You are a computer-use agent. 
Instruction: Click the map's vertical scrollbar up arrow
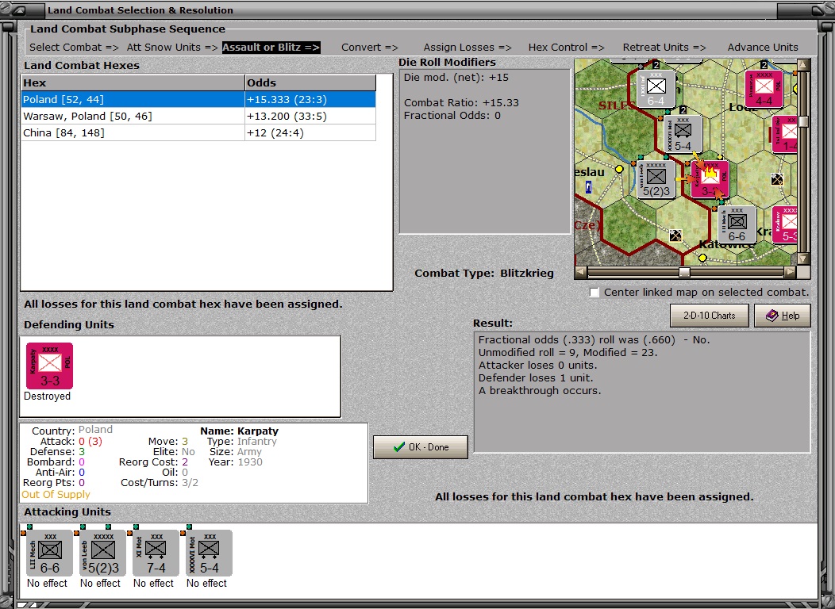pyautogui.click(x=803, y=66)
